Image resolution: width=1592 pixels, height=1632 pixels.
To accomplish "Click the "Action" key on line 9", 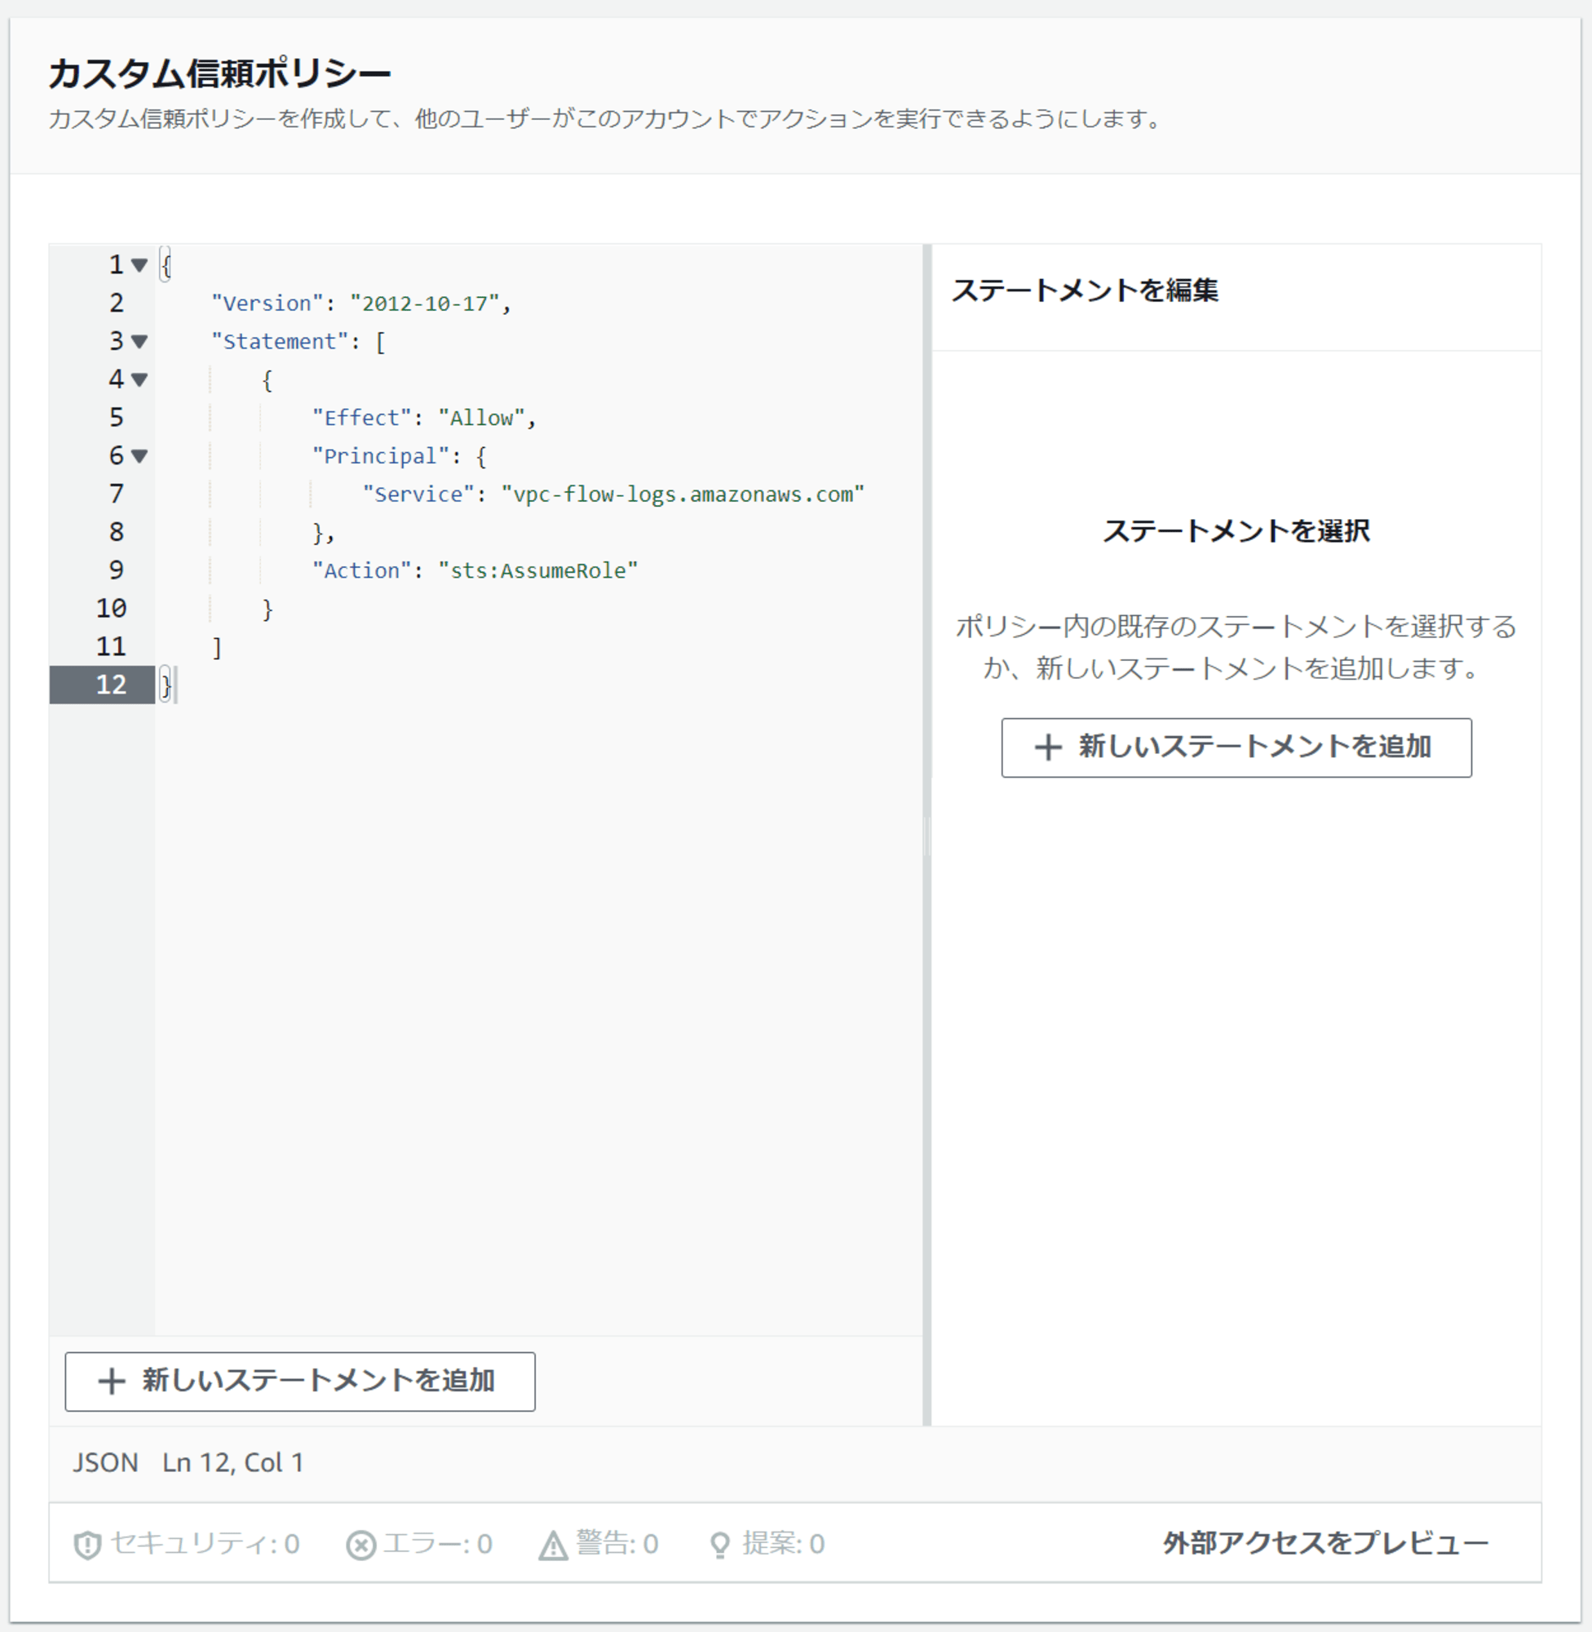I will (361, 570).
